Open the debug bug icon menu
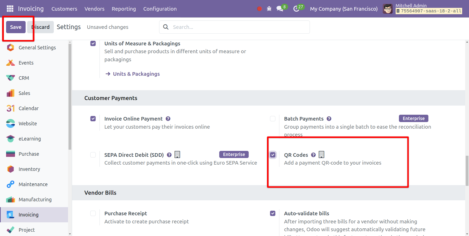This screenshot has width=469, height=236. point(269,9)
